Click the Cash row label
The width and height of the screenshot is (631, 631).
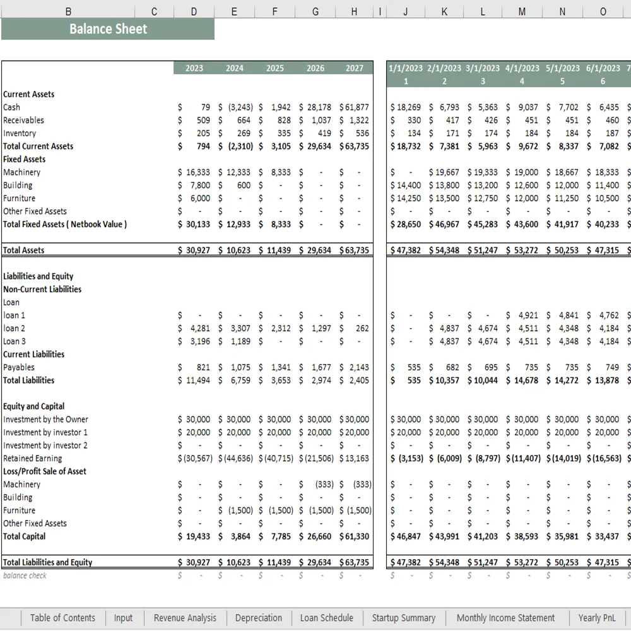[x=12, y=107]
